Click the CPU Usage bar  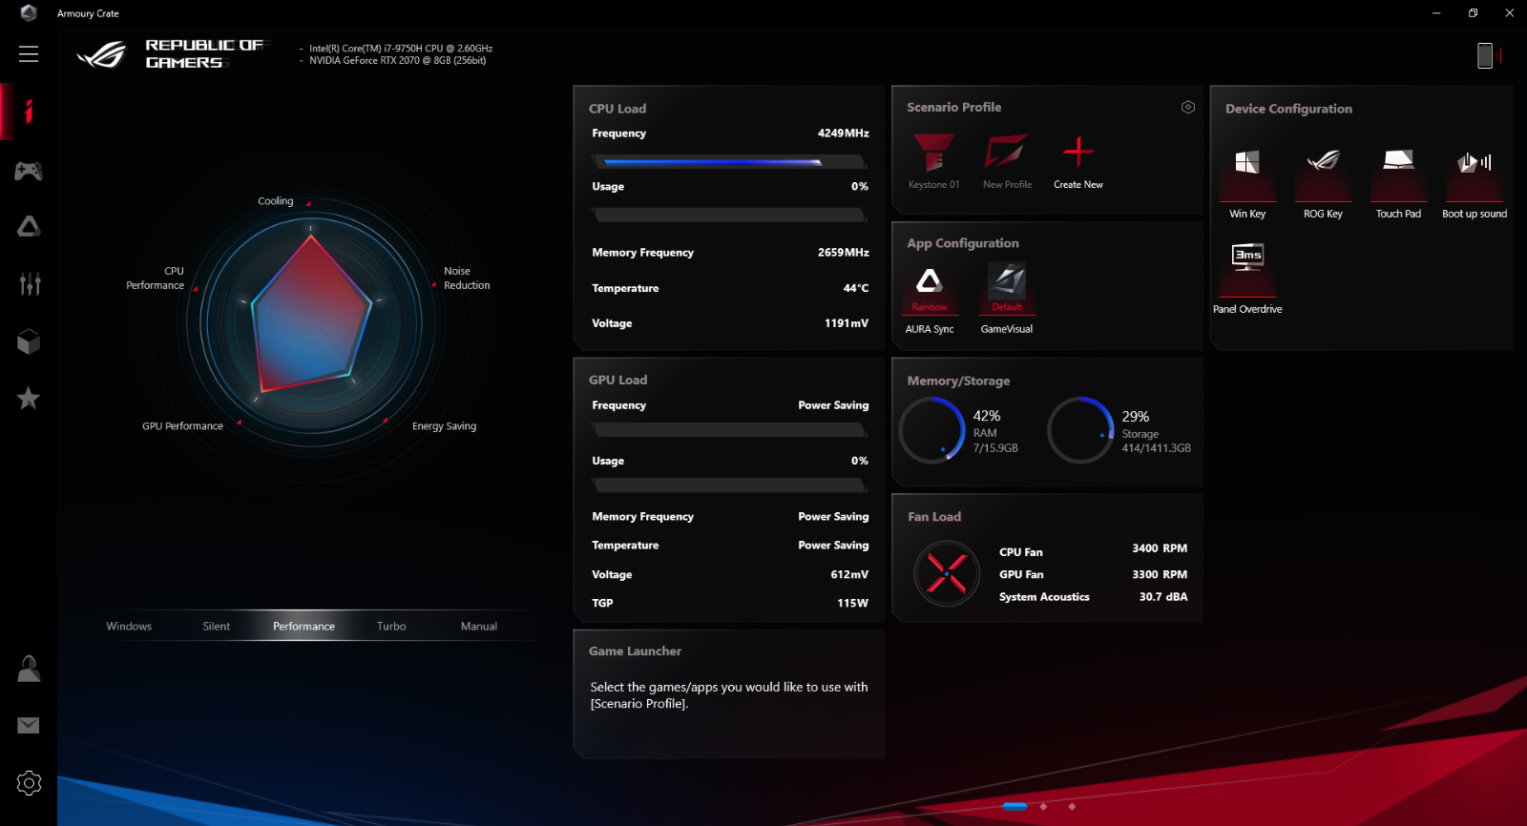[730, 215]
